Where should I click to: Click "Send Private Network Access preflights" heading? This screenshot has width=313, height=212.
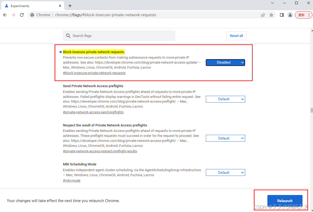[x=93, y=86]
